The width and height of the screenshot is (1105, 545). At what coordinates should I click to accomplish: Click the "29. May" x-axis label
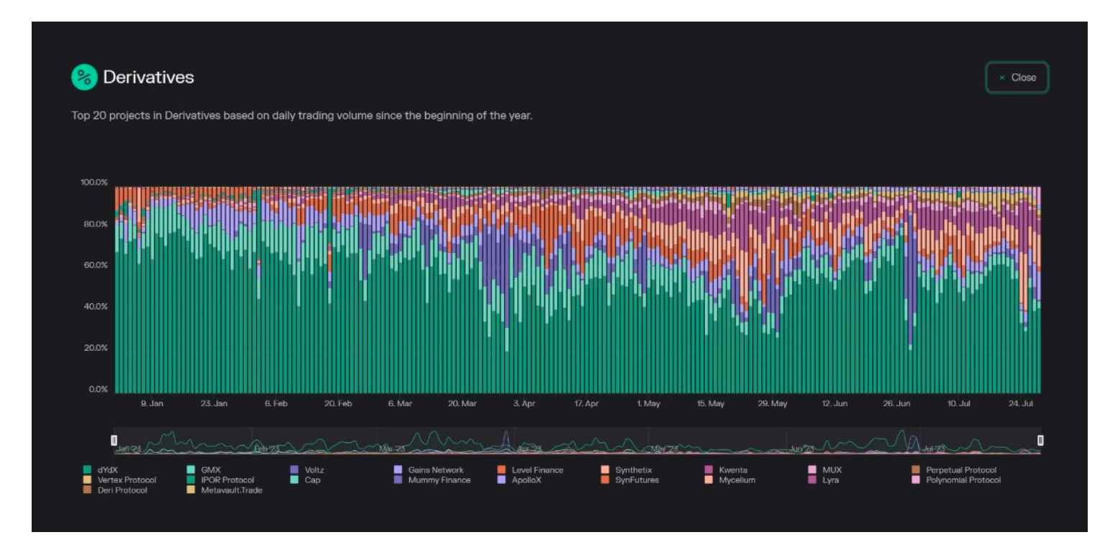click(773, 404)
